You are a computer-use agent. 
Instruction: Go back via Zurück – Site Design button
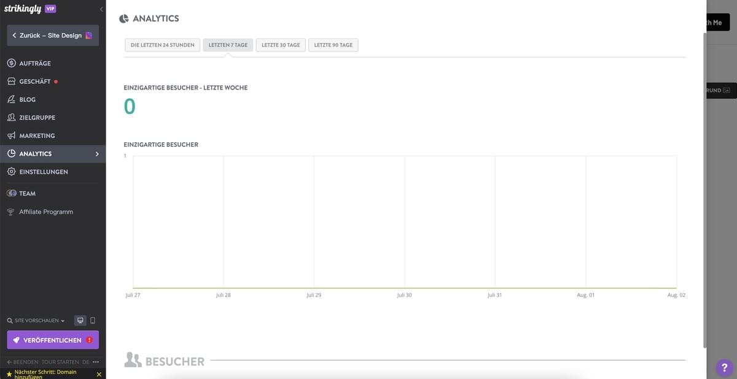click(53, 36)
